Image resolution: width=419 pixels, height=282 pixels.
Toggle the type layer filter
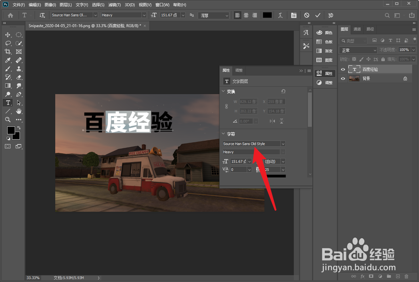390,41
